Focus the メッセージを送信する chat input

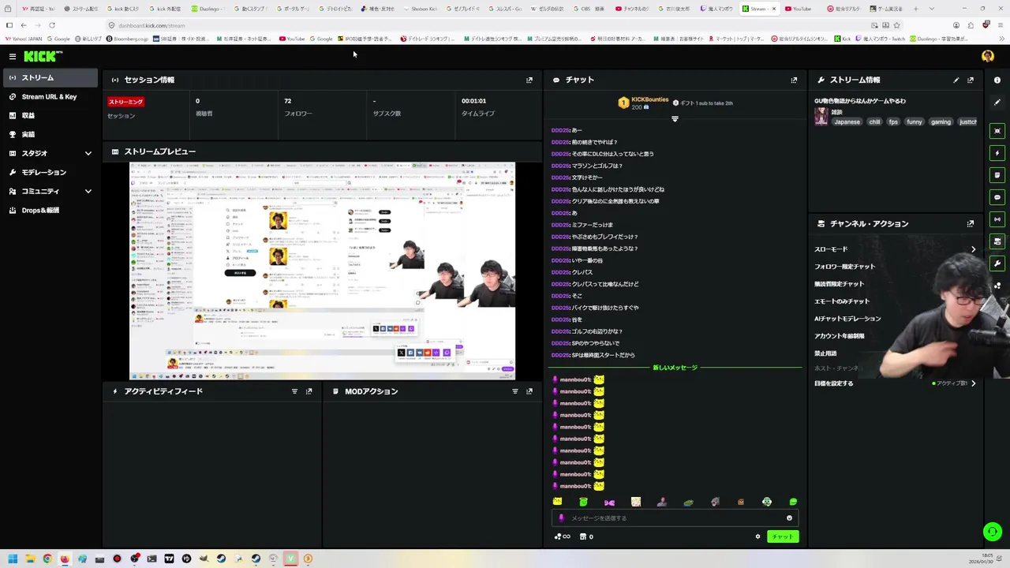(675, 518)
